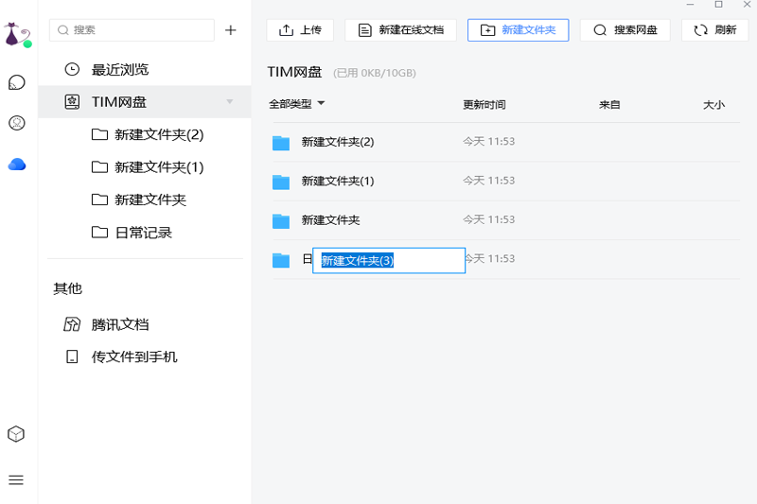Open the contacts icon in sidebar

pos(16,123)
